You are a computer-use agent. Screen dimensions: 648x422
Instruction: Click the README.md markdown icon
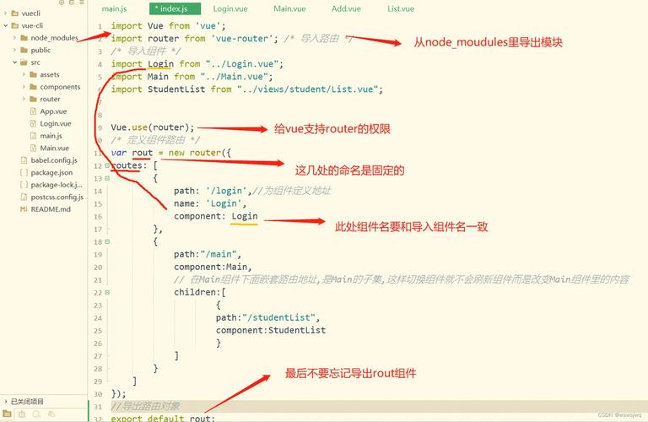[x=24, y=209]
